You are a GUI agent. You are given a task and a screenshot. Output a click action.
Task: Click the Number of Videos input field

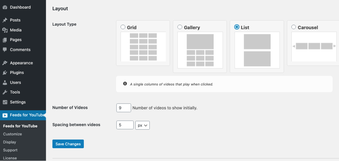coord(124,108)
